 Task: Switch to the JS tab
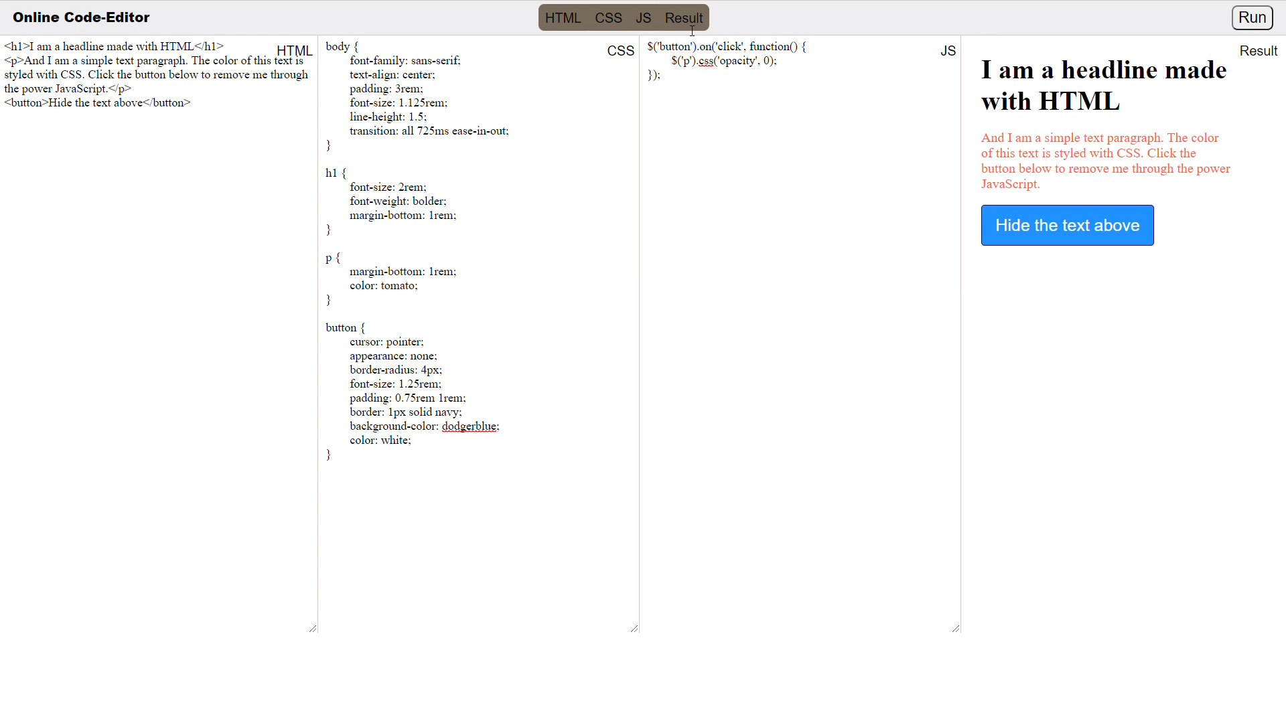(643, 17)
